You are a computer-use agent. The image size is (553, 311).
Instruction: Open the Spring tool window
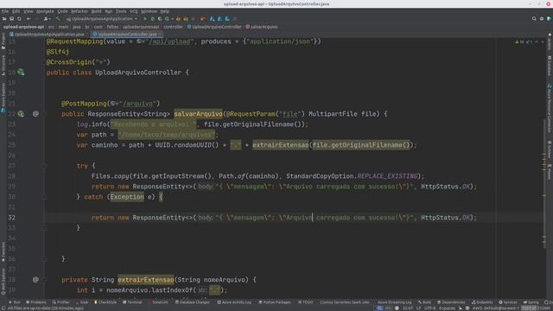pyautogui.click(x=531, y=302)
